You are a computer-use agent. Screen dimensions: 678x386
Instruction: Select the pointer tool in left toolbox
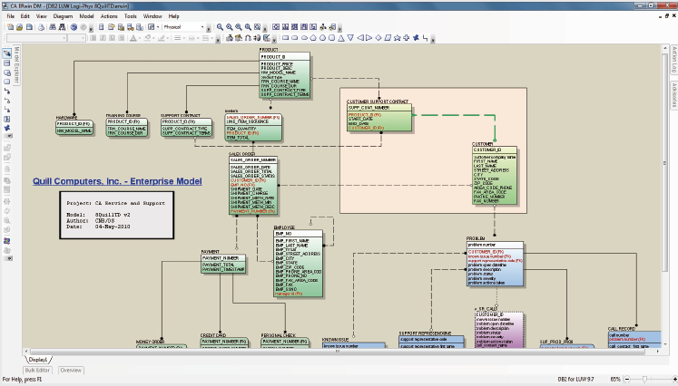coord(7,53)
